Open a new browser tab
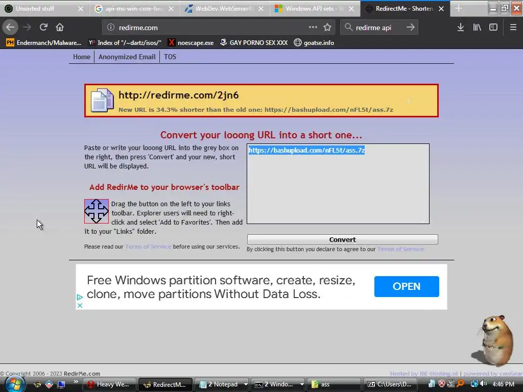This screenshot has height=392, width=523. (x=459, y=9)
